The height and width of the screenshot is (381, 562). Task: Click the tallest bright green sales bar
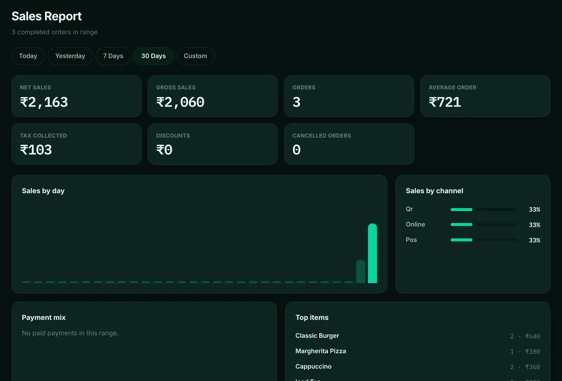pyautogui.click(x=372, y=253)
